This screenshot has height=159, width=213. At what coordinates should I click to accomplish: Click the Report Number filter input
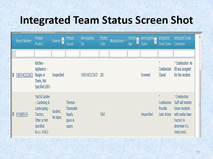point(25,53)
